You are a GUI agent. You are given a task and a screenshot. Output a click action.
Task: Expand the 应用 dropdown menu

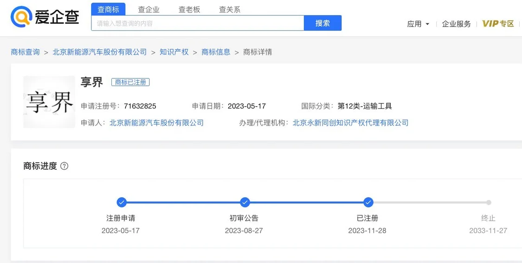[x=418, y=24]
